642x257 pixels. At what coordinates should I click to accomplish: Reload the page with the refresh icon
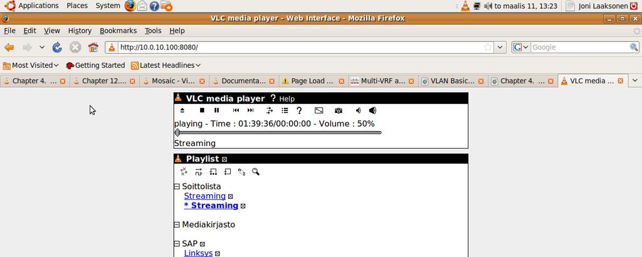57,48
